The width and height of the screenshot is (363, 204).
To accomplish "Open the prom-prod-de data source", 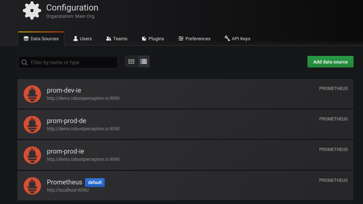I will pos(185,125).
